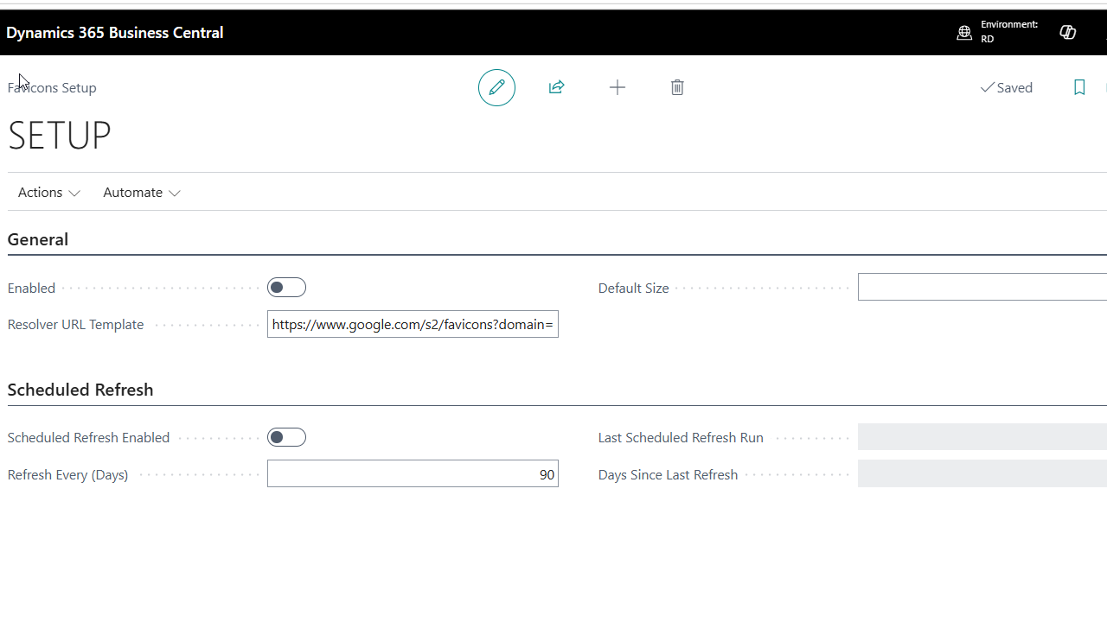Screen dimensions: 1107x622
Task: Create new record with plus icon
Action: (617, 87)
